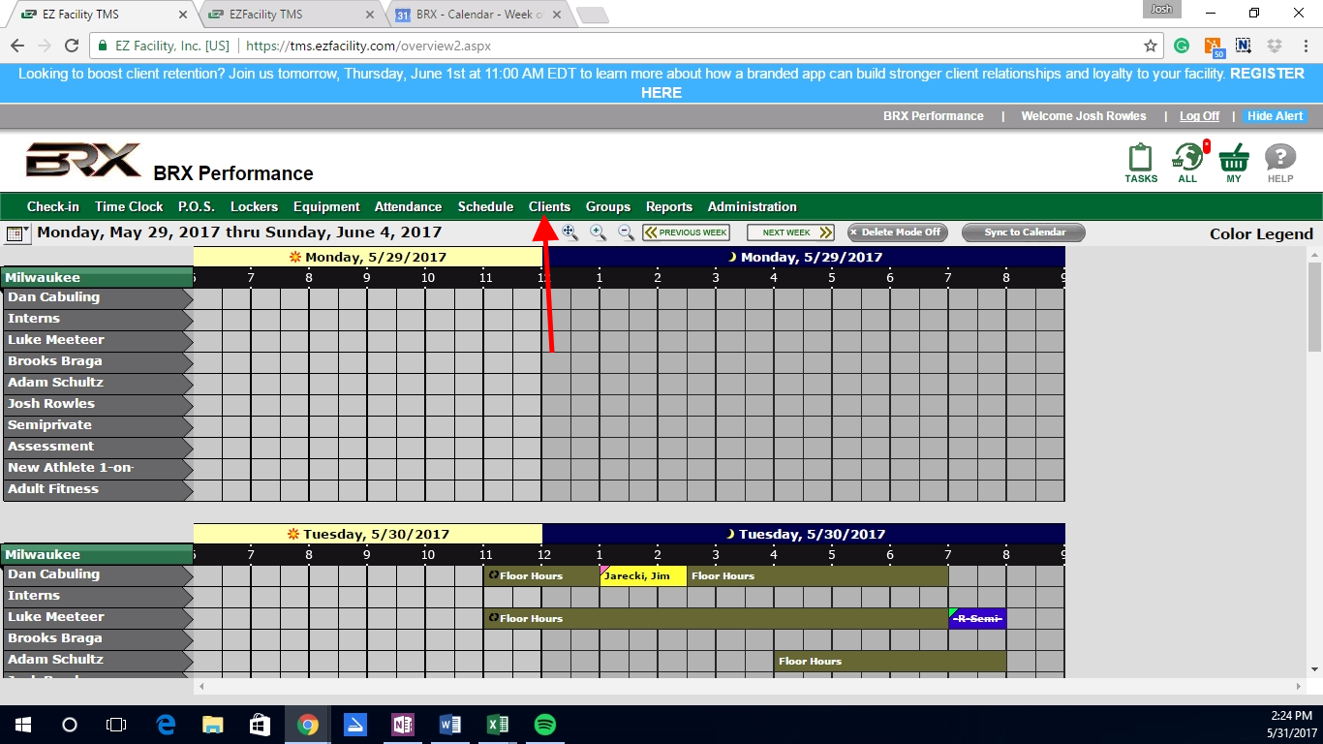Expand the Semiprivate row on Monday
The width and height of the screenshot is (1323, 744).
click(x=97, y=425)
